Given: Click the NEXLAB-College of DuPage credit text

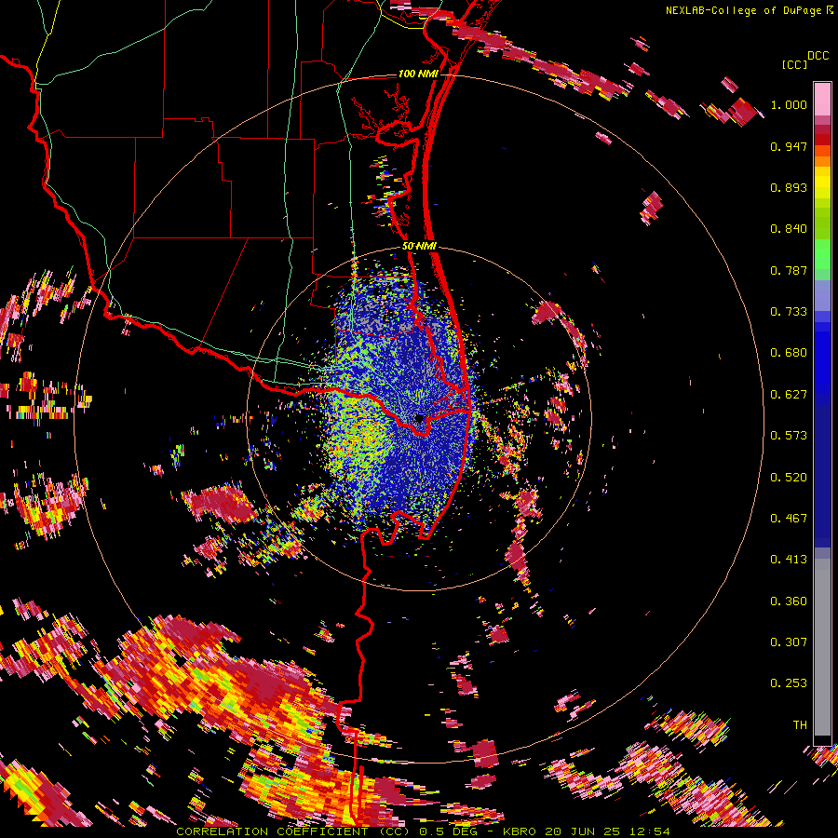Looking at the screenshot, I should click(743, 10).
